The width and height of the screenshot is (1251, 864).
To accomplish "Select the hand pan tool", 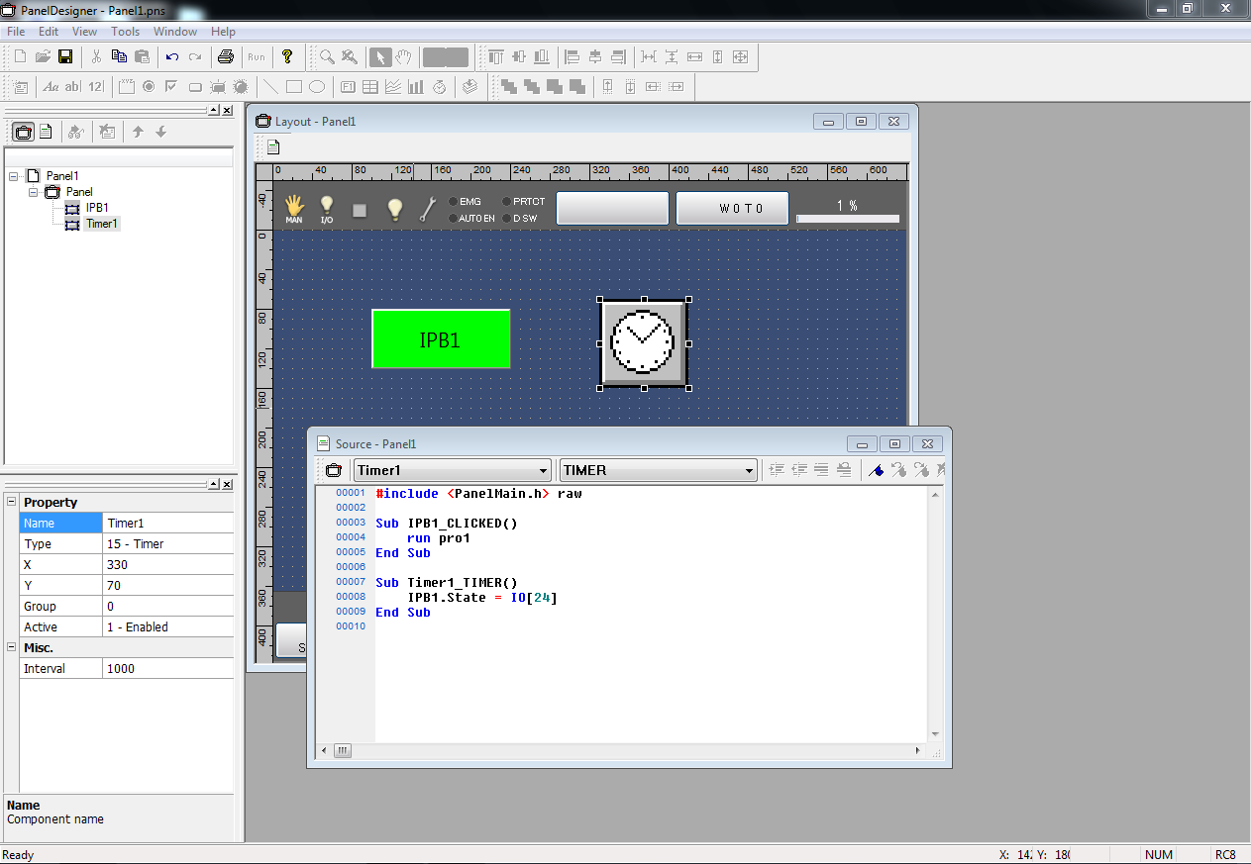I will pos(404,57).
